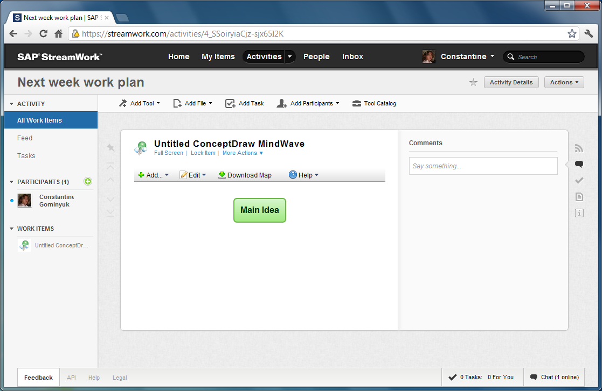Move item to bottom arrow icon

click(110, 213)
